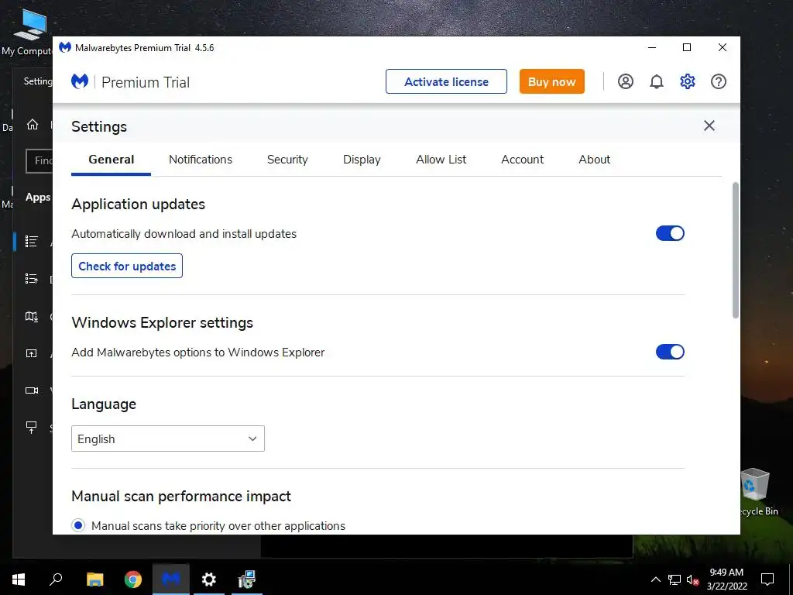Switch to the Account tab
This screenshot has width=793, height=595.
(523, 160)
